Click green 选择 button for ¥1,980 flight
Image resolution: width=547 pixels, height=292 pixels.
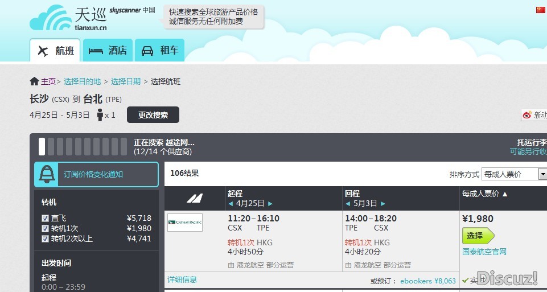[x=477, y=236]
